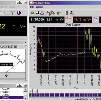
Task: Save logged data with floppy disk icon
Action: coord(37,13)
